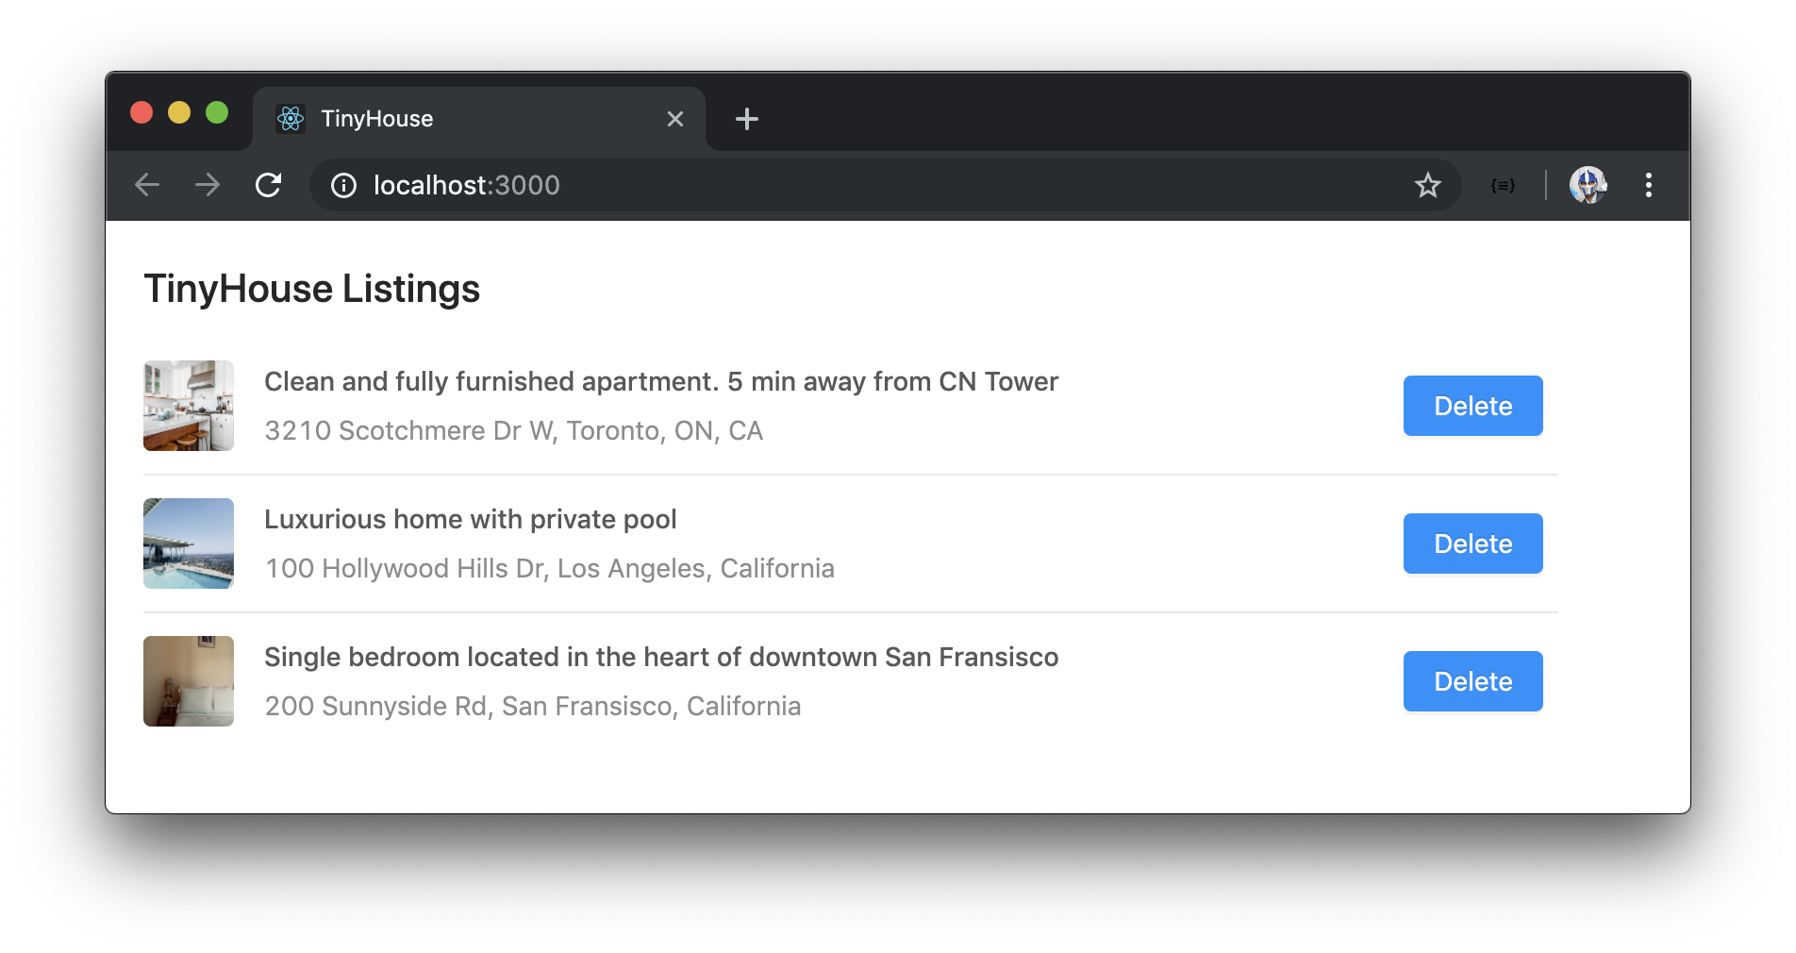Delete the Toronto apartment listing
Viewport: 1796px width, 953px height.
click(x=1473, y=406)
